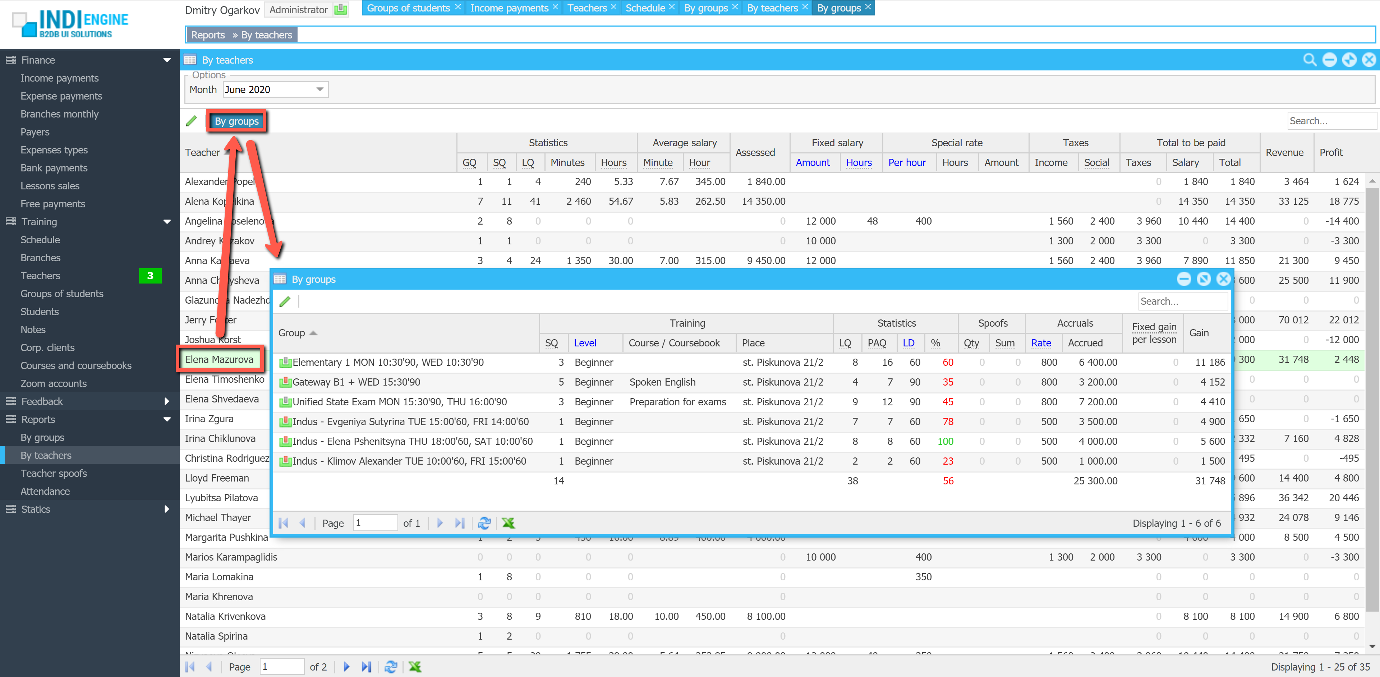This screenshot has width=1380, height=677.
Task: Collapse the Finance sidebar section
Action: click(x=167, y=60)
